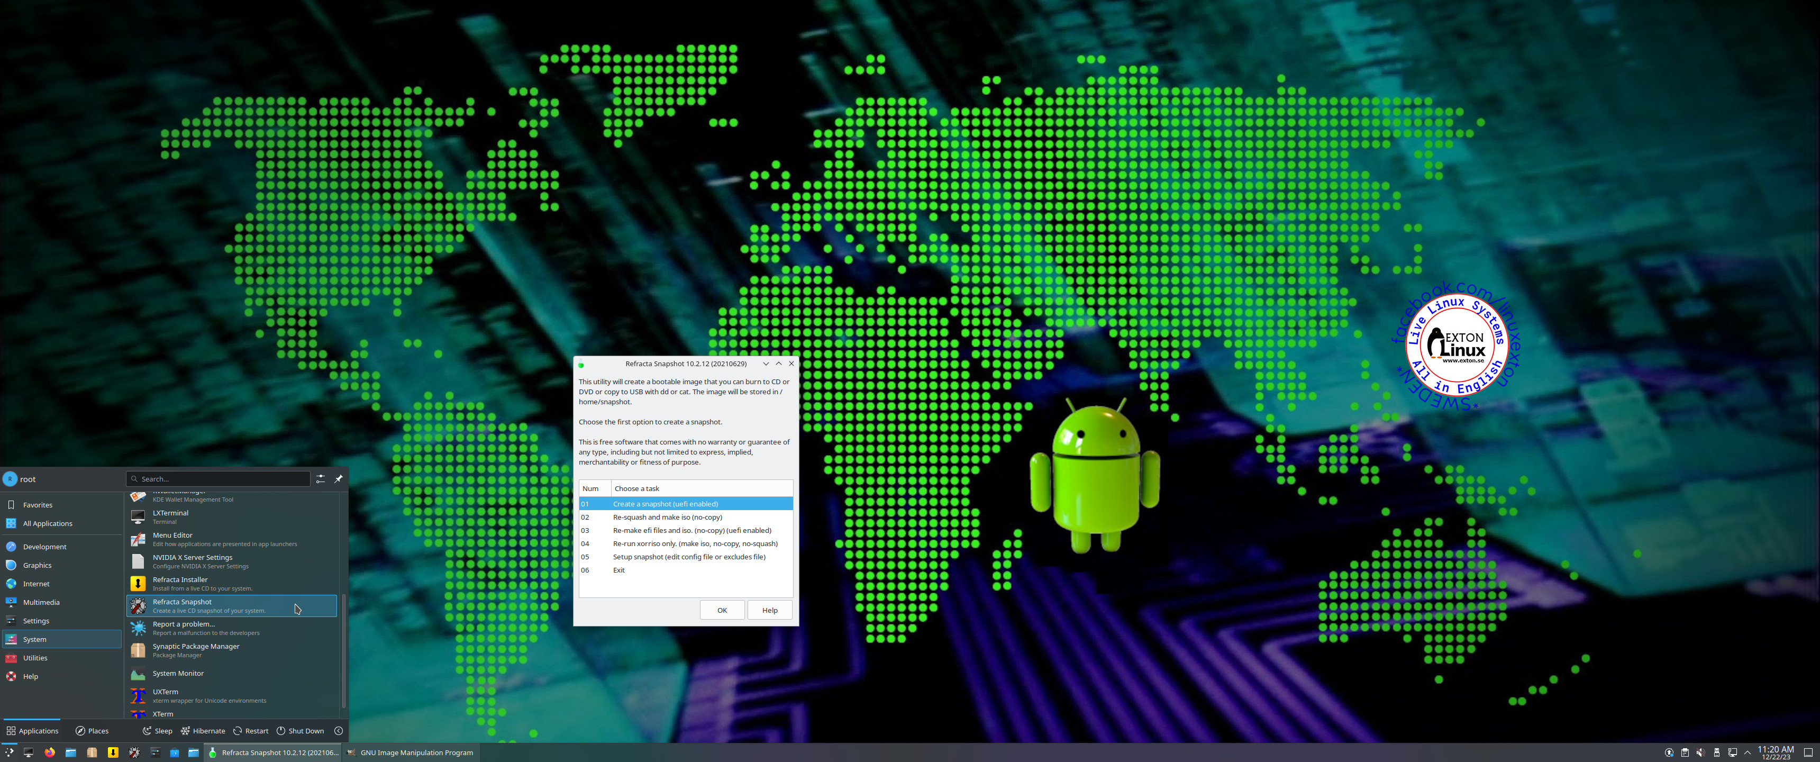Open the cardboard box package icon in taskbar
This screenshot has width=1820, height=762.
click(x=92, y=752)
